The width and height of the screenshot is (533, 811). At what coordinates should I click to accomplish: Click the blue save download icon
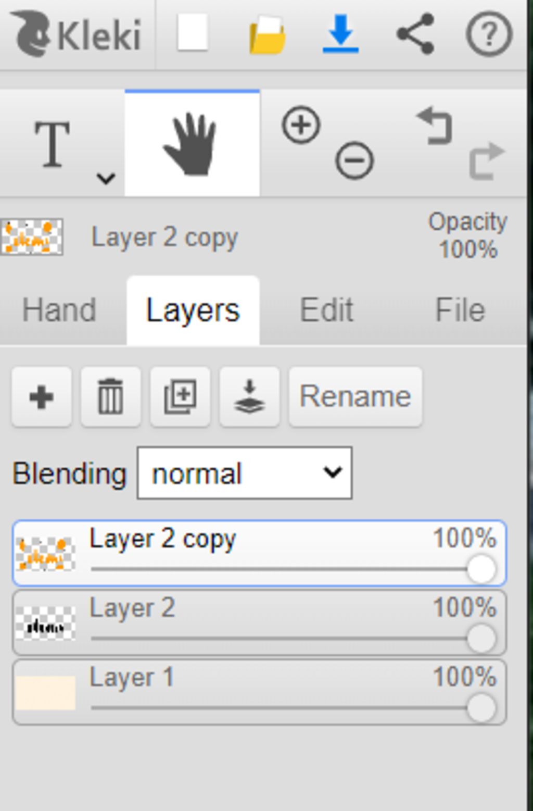340,34
